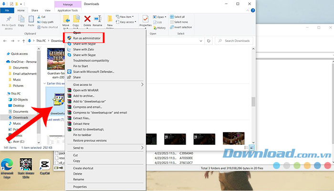334x191 pixels.
Task: Switch to the View ribbon tab
Action: click(x=48, y=10)
